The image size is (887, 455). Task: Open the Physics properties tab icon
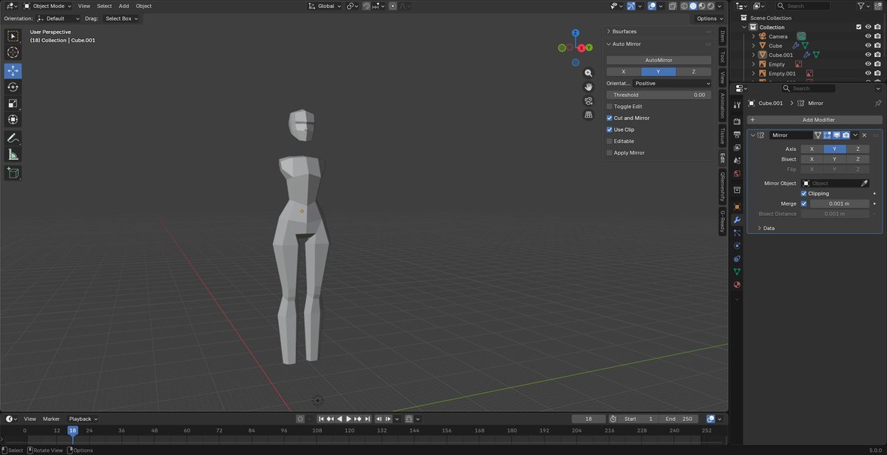pos(737,246)
